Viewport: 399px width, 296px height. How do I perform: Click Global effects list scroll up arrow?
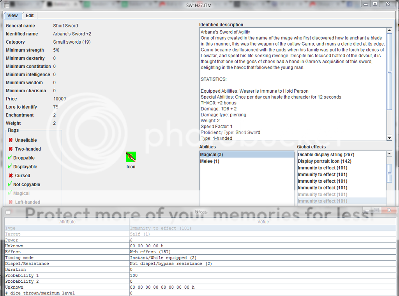(389, 155)
